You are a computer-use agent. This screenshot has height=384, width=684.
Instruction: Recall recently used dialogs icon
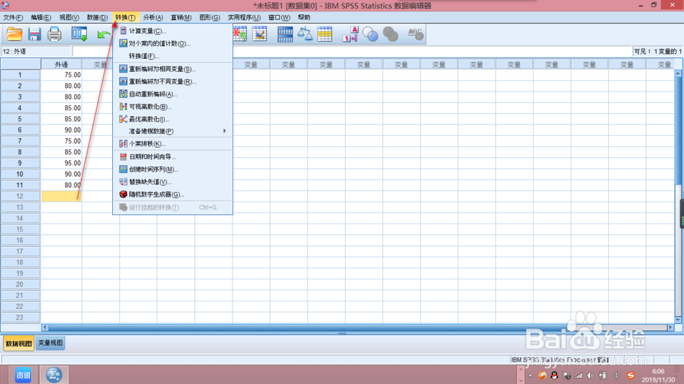pyautogui.click(x=79, y=34)
